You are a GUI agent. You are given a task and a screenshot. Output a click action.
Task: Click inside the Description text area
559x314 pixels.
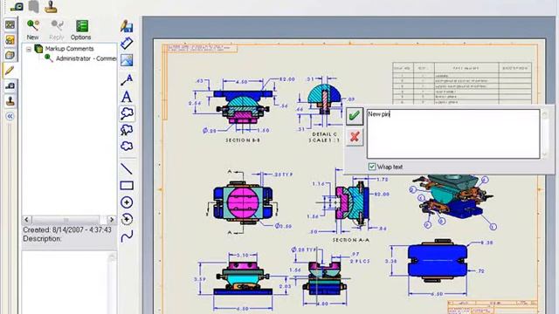click(65, 283)
